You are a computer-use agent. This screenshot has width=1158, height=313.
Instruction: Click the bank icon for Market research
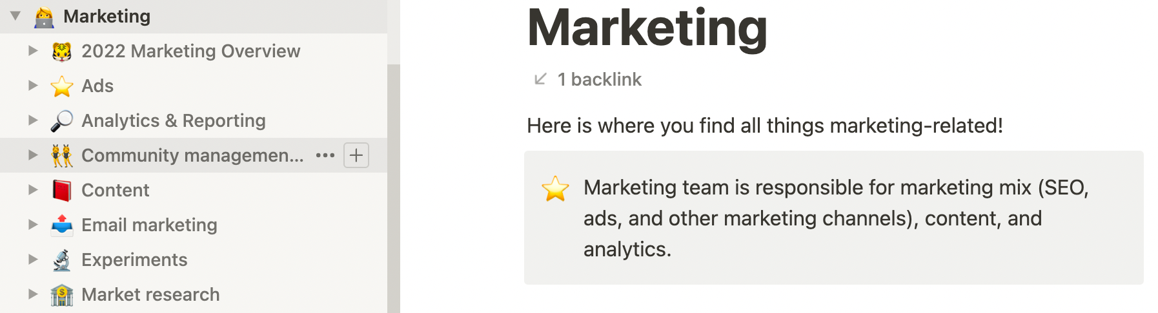point(62,295)
